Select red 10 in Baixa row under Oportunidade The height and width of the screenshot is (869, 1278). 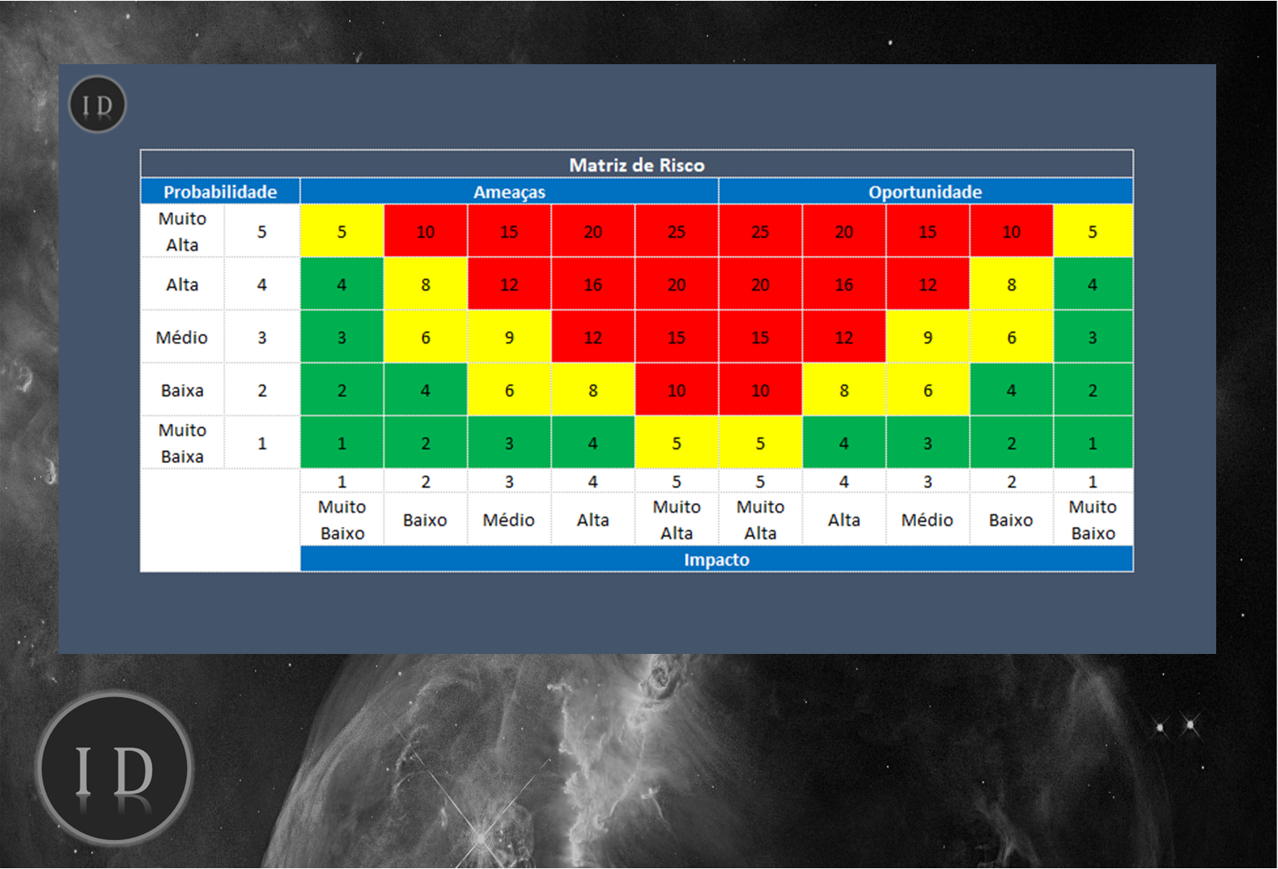point(760,390)
